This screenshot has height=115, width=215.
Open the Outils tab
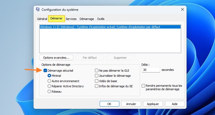[101, 19]
